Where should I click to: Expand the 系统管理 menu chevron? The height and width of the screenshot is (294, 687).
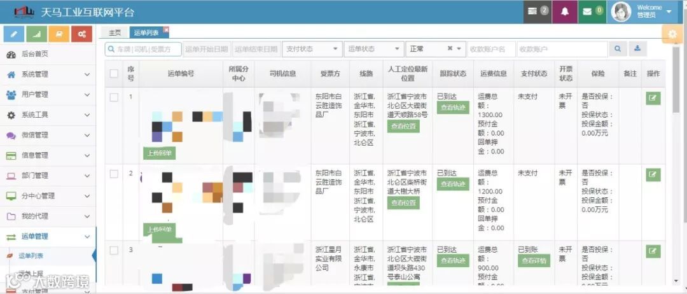tap(87, 75)
